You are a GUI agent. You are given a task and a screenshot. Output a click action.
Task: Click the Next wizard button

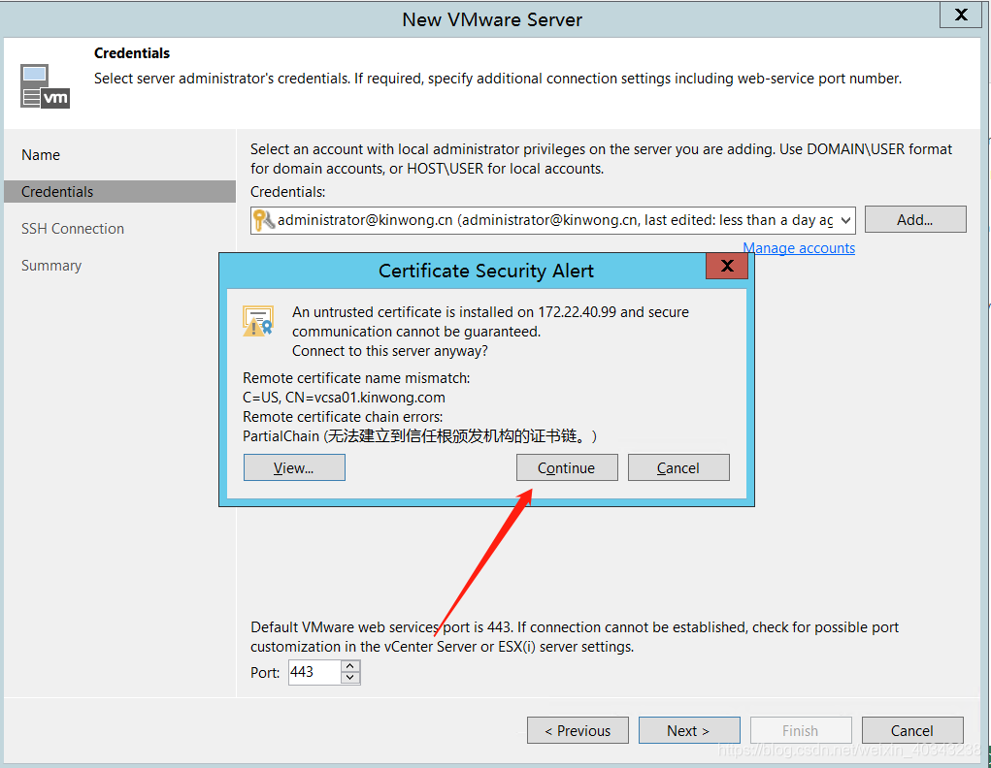point(689,731)
